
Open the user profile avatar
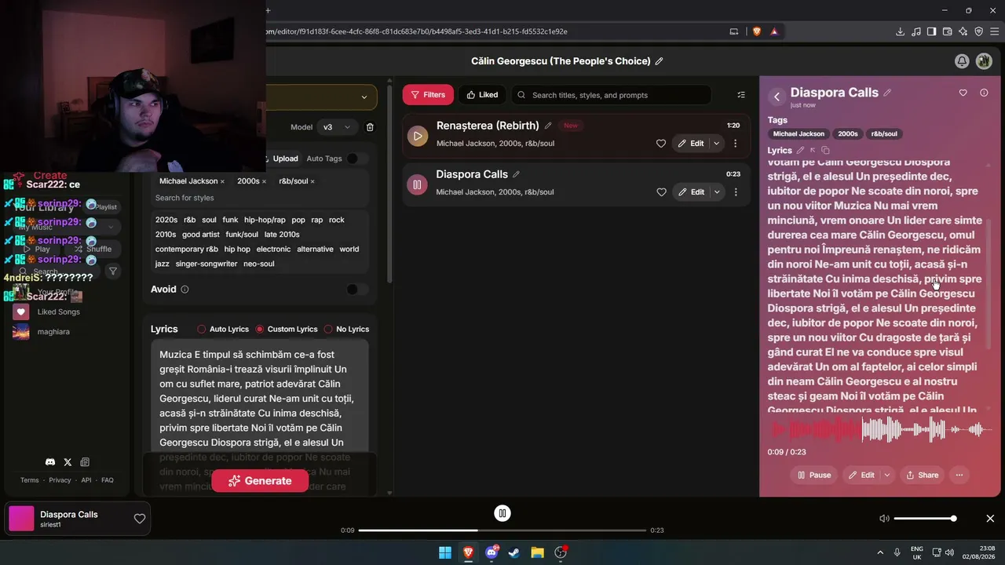984,61
